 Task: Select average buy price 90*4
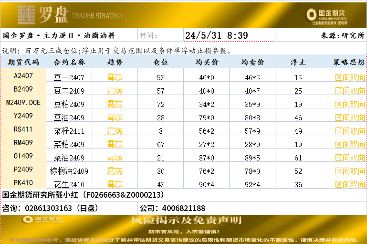pyautogui.click(x=207, y=184)
